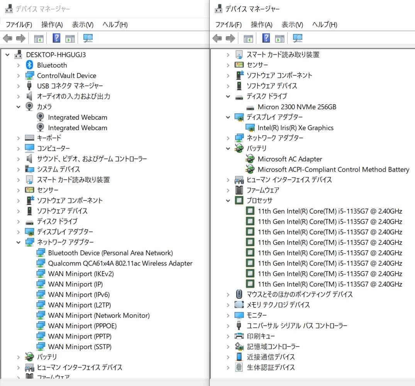The height and width of the screenshot is (386, 415).
Task: Click Forward arrow in left Device Manager toolbar
Action: 20,38
